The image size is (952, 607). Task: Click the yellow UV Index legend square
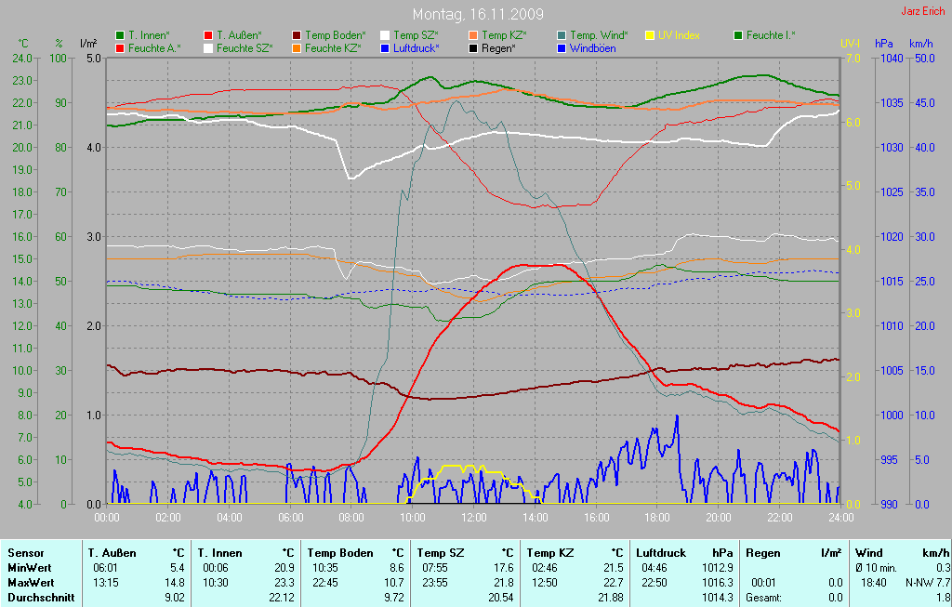pyautogui.click(x=650, y=35)
